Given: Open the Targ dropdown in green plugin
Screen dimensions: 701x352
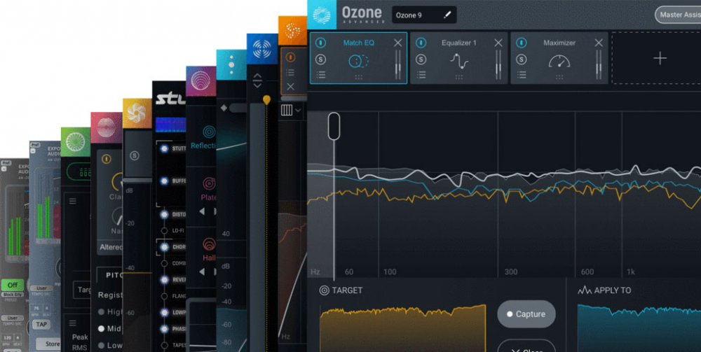Looking at the screenshot, I should coord(82,290).
